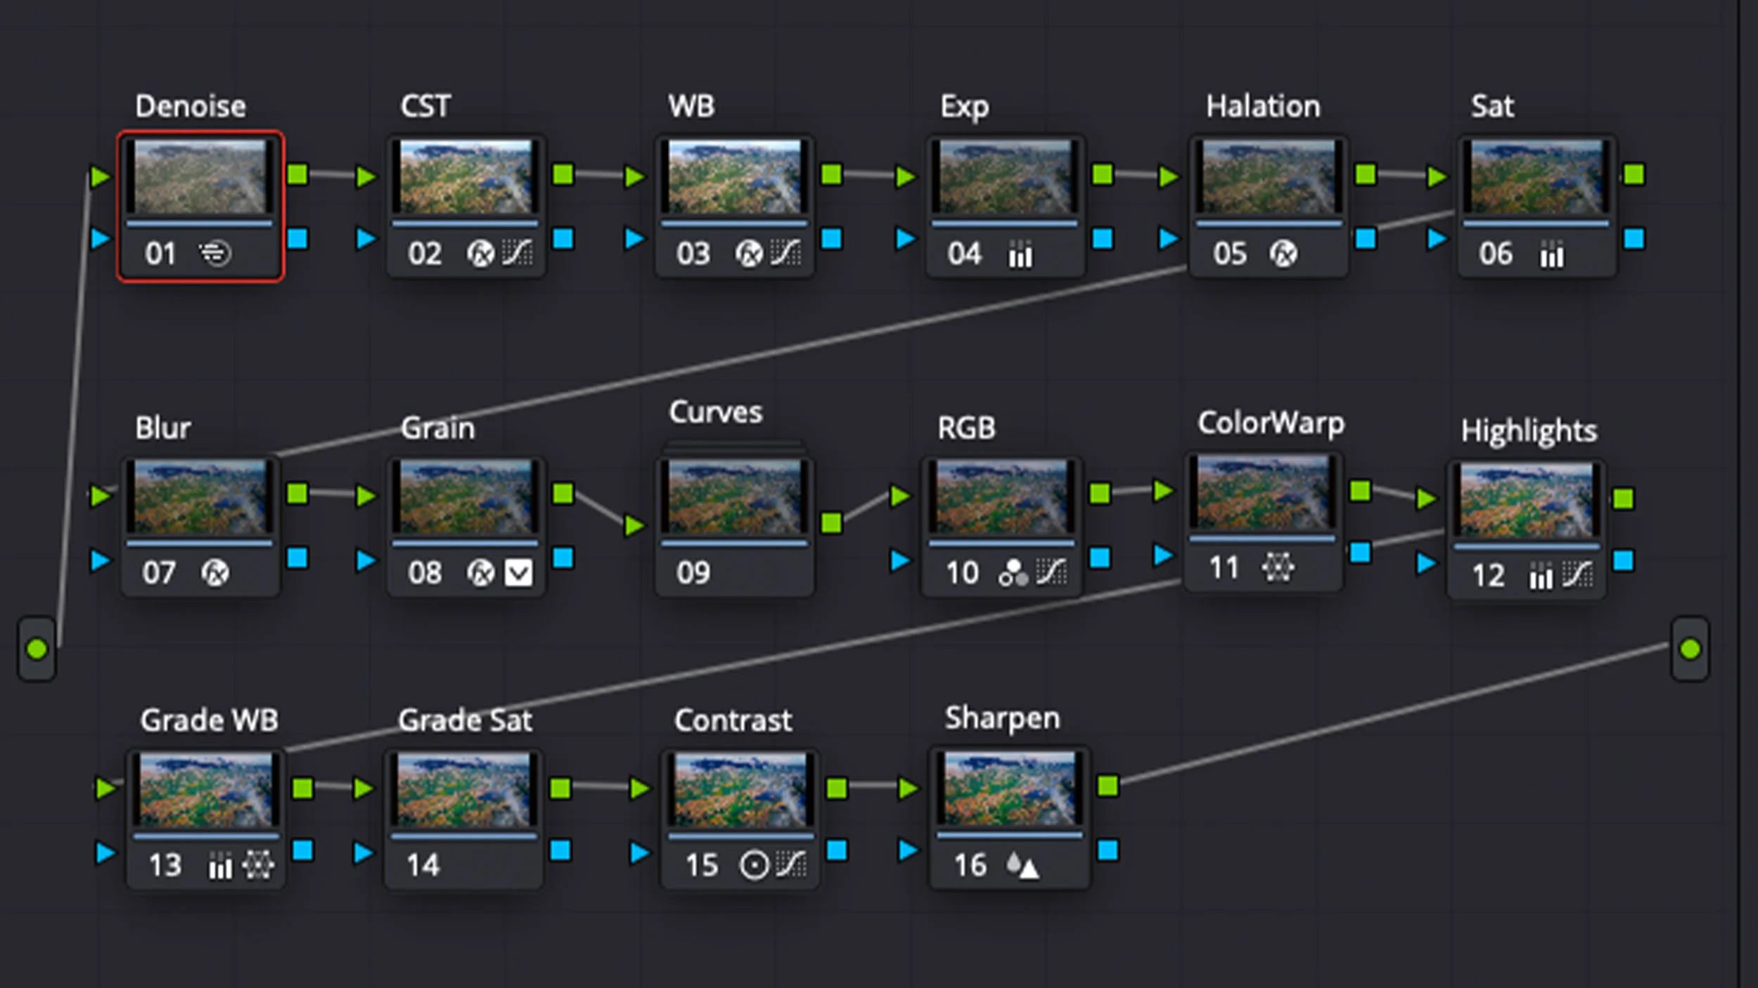Click the FX icon on Blur node 07
Viewport: 1758px width, 988px height.
tap(215, 573)
